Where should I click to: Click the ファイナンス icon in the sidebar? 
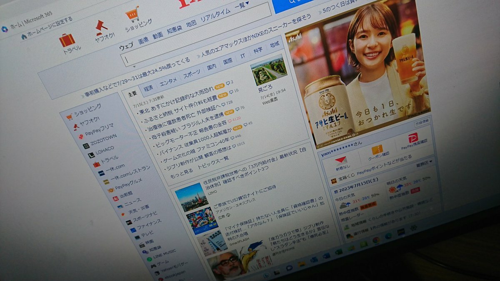tap(133, 230)
